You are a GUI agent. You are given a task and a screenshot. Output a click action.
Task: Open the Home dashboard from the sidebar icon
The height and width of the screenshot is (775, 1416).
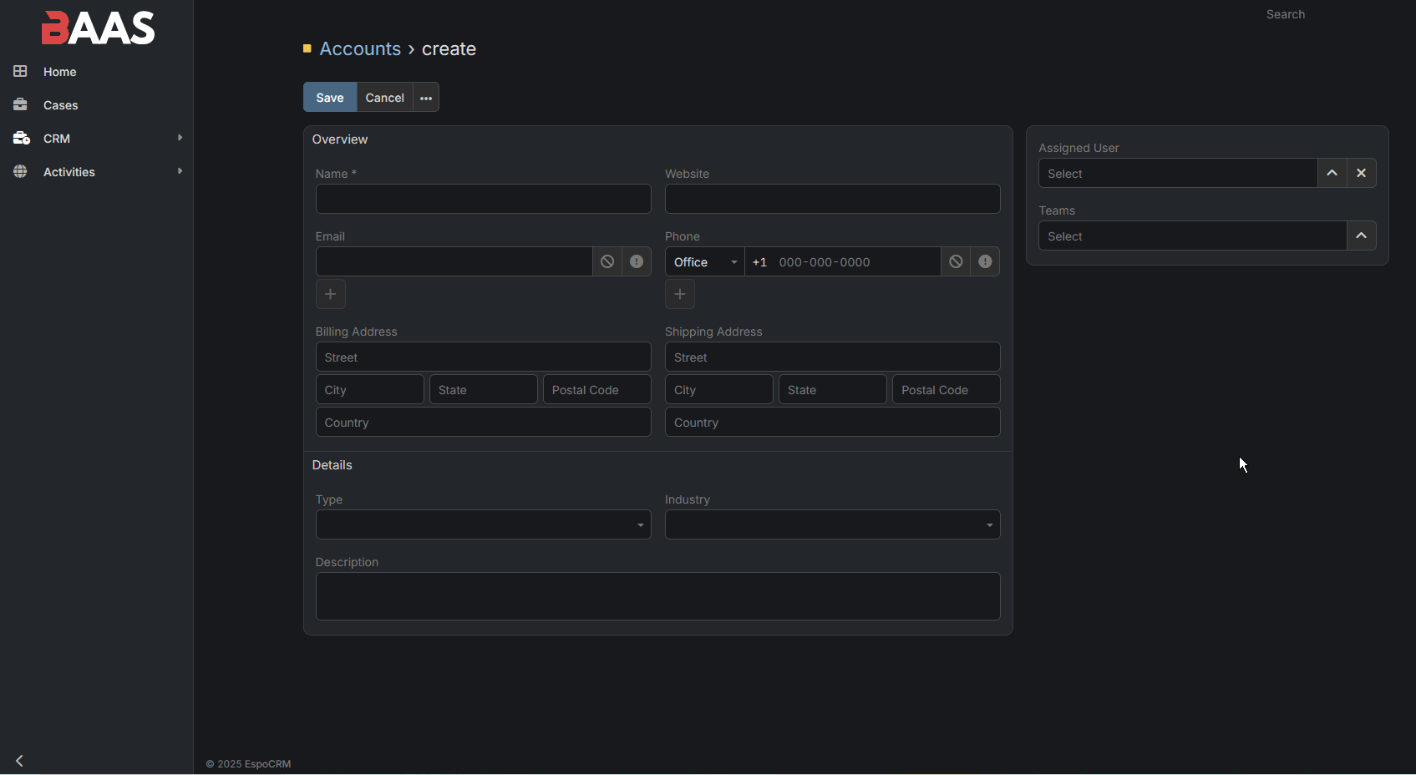(21, 71)
